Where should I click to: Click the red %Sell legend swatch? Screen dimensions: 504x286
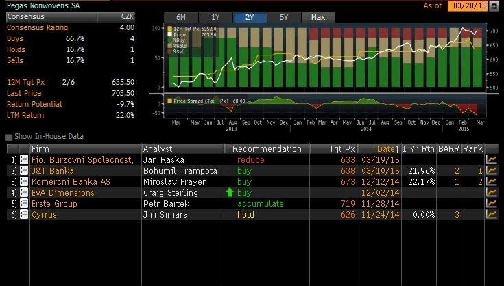click(x=170, y=51)
